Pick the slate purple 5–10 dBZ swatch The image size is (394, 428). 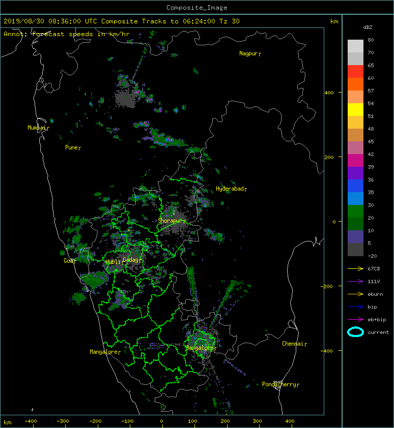(x=355, y=237)
